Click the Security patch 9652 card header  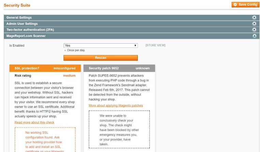(119, 68)
